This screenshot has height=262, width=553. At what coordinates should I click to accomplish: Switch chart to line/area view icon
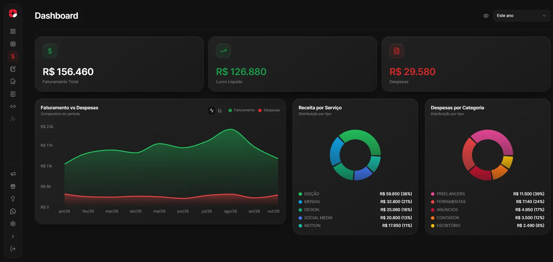click(x=212, y=110)
